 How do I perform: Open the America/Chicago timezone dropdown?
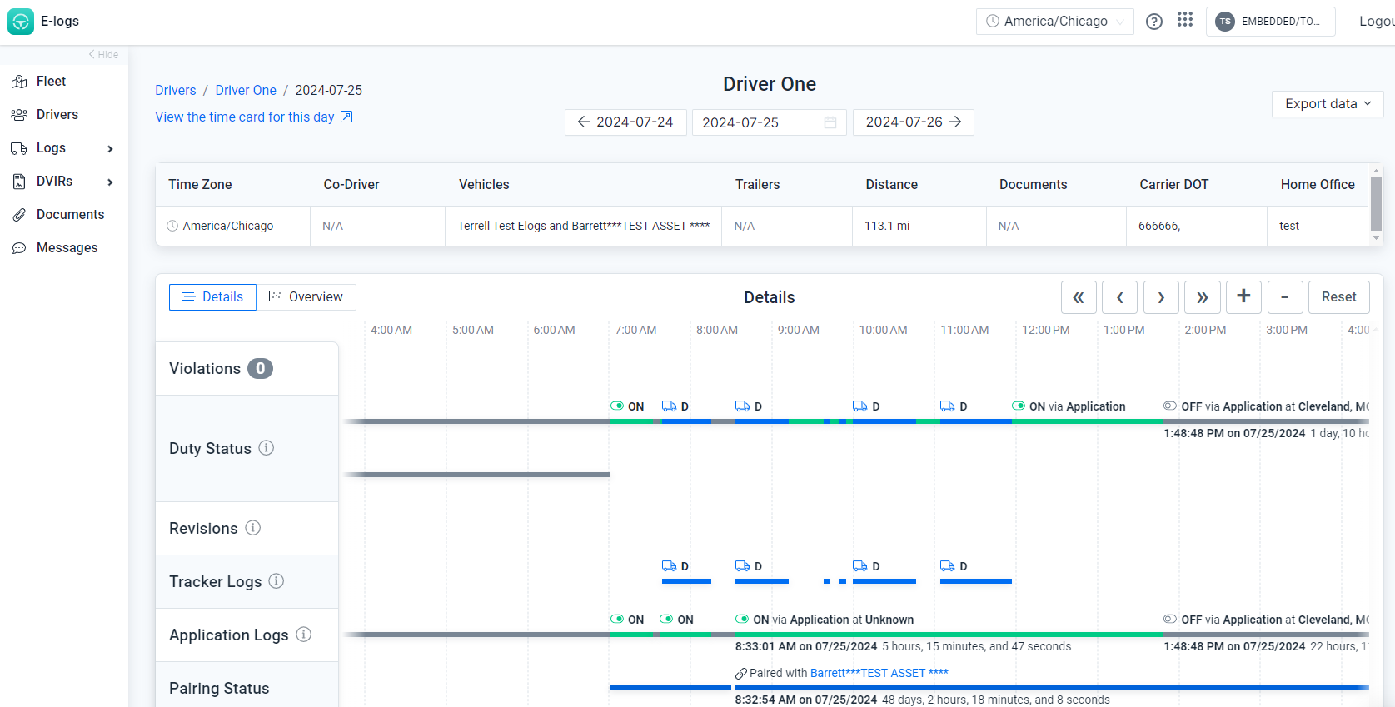(1054, 22)
